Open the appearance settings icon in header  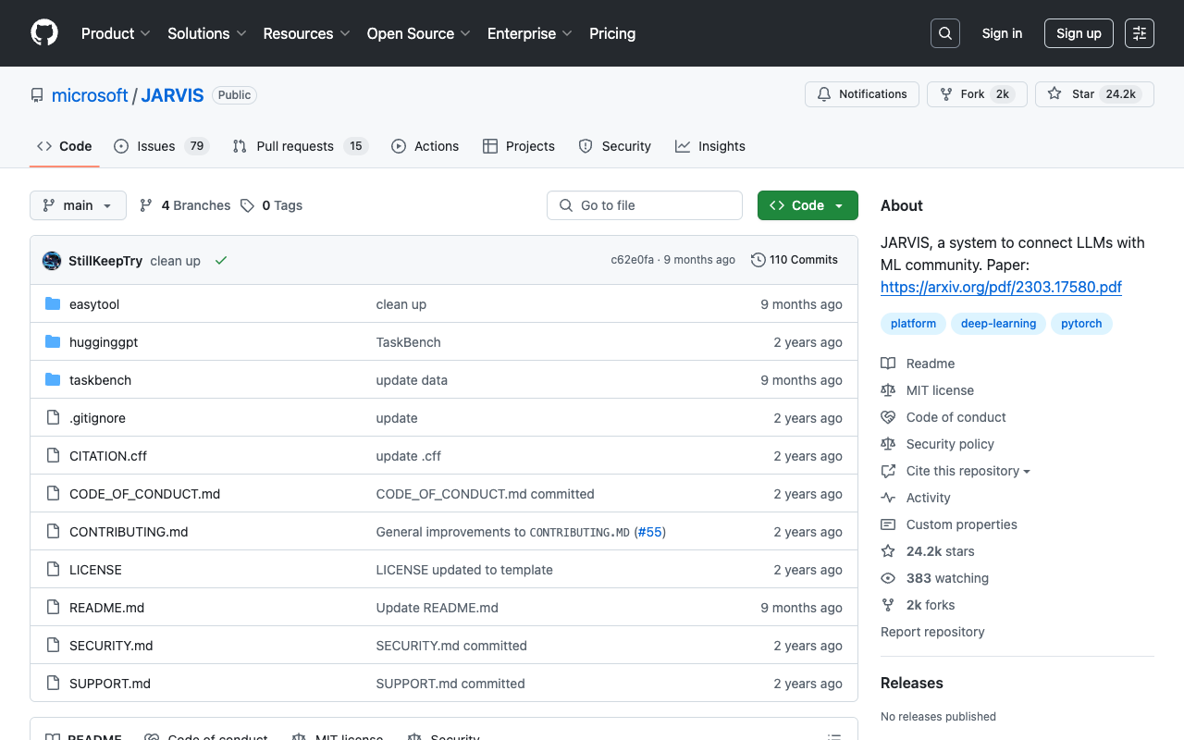coord(1140,33)
